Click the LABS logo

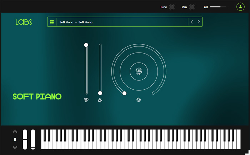click(24, 22)
